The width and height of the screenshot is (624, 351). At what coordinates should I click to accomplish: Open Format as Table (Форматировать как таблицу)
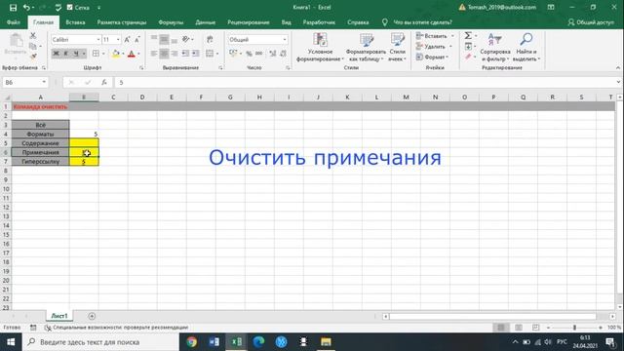click(366, 48)
